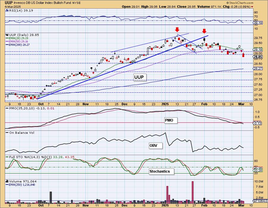Click the Mar label on the bottom date axis

(241, 205)
